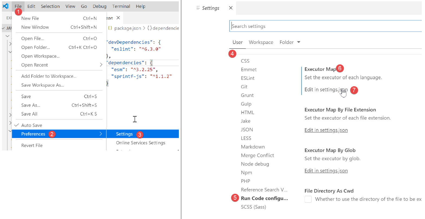This screenshot has height=219, width=425.
Task: Expand the Preferences submenu arrow
Action: [x=101, y=134]
